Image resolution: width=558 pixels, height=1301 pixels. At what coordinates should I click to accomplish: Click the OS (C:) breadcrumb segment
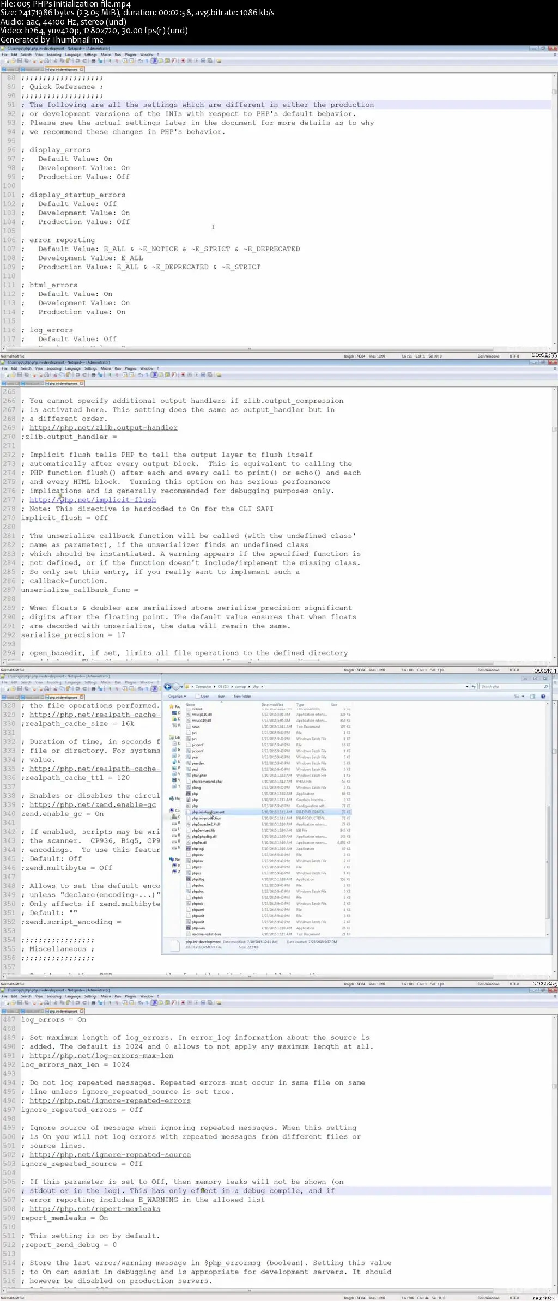pos(224,687)
